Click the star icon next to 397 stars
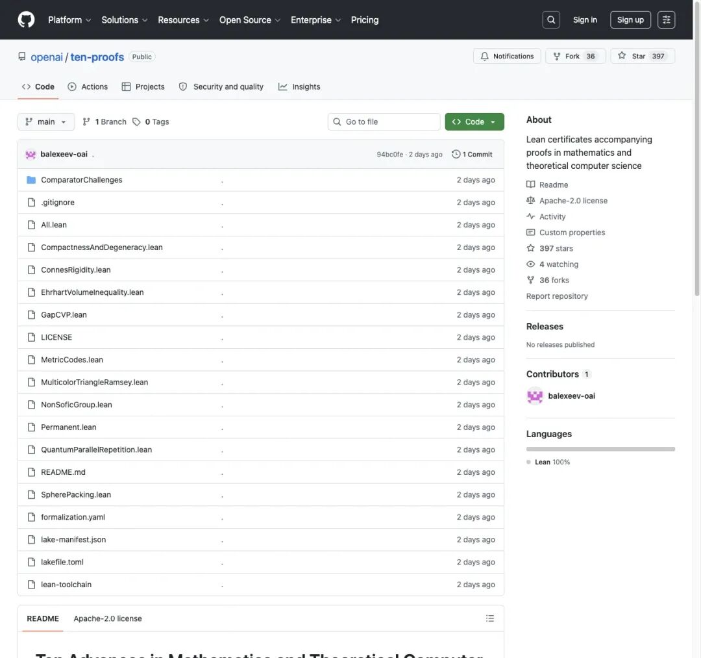 tap(531, 248)
